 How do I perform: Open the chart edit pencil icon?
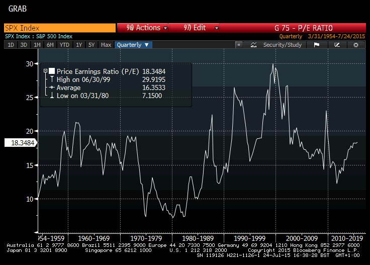click(337, 45)
